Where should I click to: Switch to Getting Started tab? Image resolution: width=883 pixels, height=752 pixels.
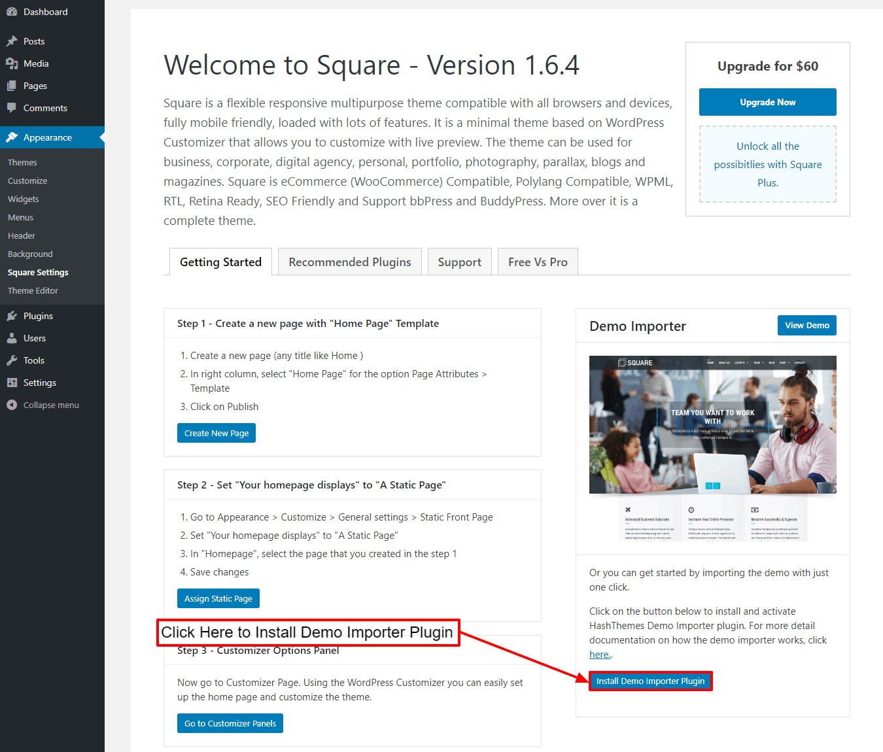220,262
